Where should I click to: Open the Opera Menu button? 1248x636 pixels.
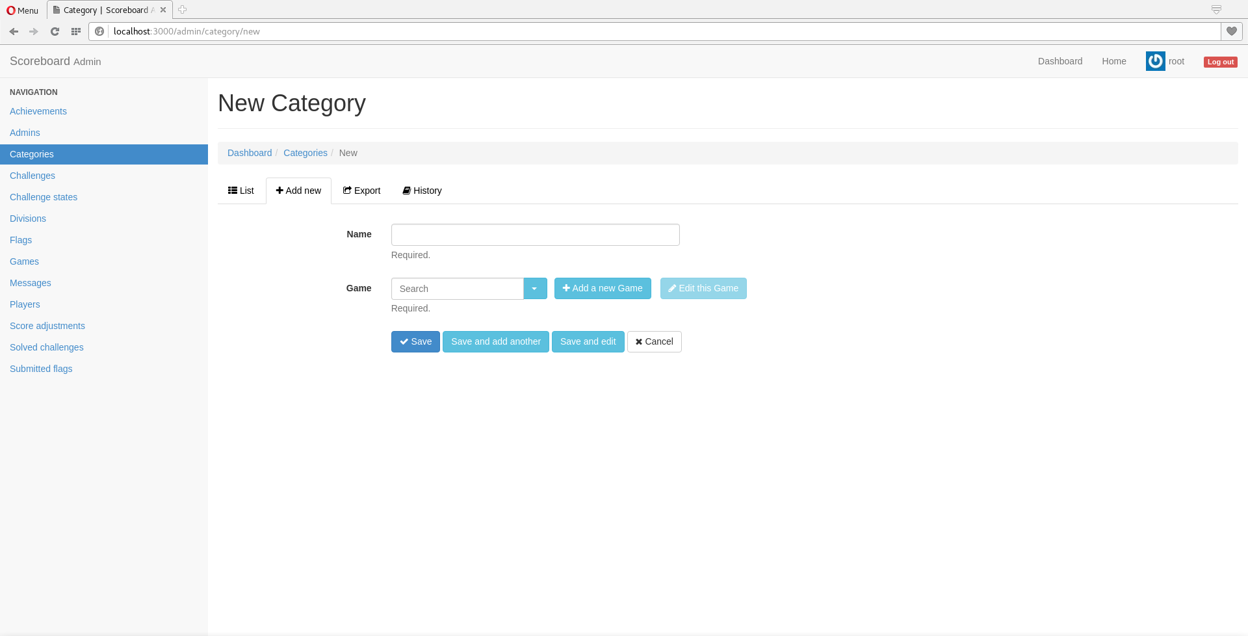click(x=23, y=10)
